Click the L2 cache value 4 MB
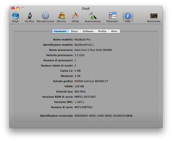The width and height of the screenshot is (172, 141). pyautogui.click(x=78, y=71)
